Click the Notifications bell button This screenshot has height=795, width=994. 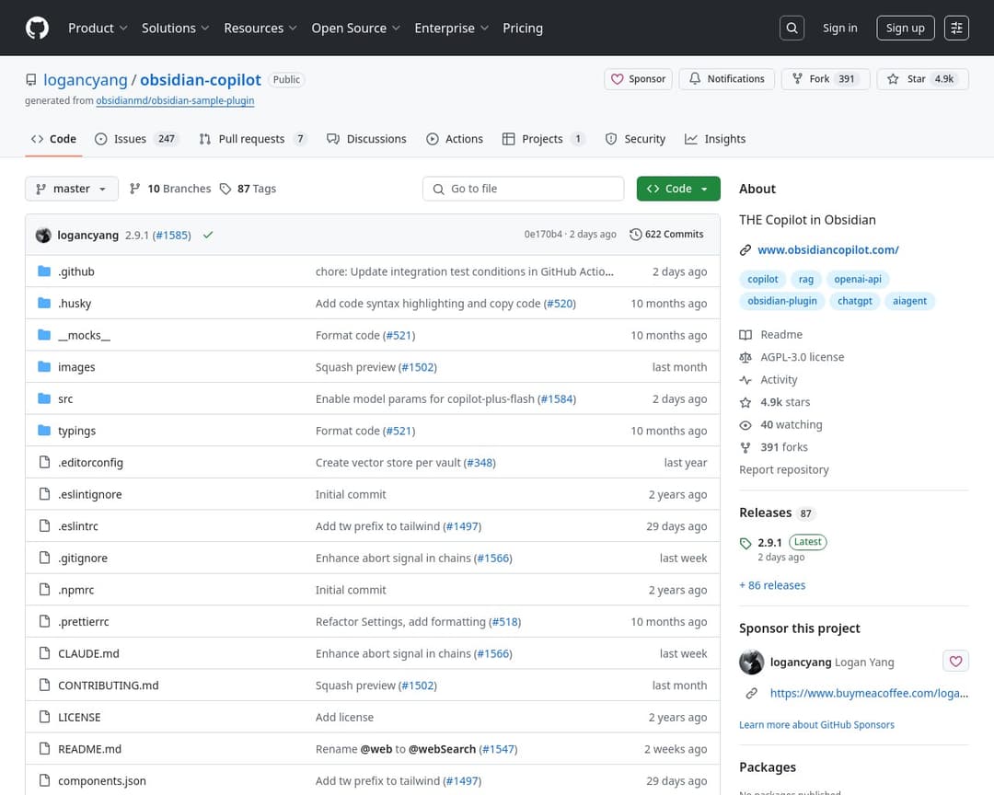726,78
